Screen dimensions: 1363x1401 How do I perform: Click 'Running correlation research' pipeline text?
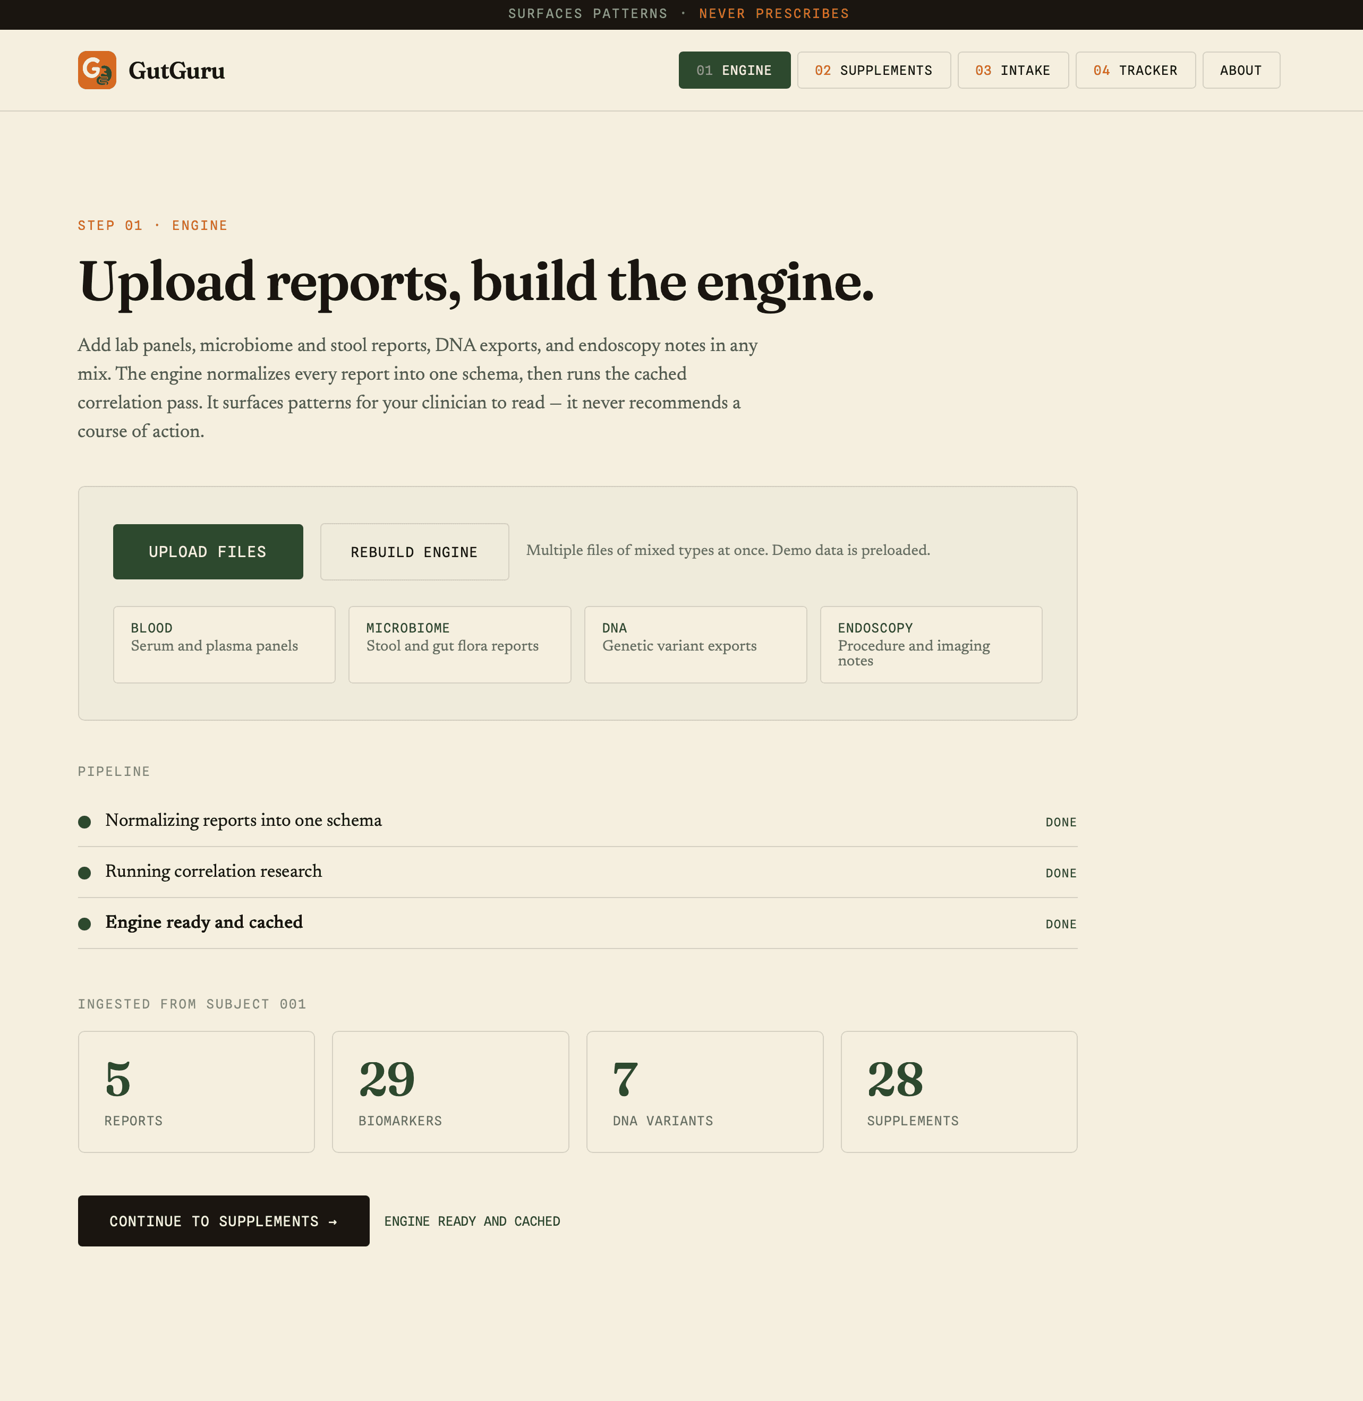[x=214, y=871]
